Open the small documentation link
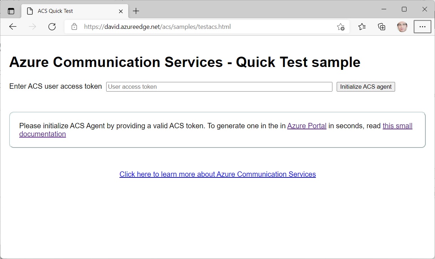Screen dimensions: 435x259 click(x=397, y=126)
